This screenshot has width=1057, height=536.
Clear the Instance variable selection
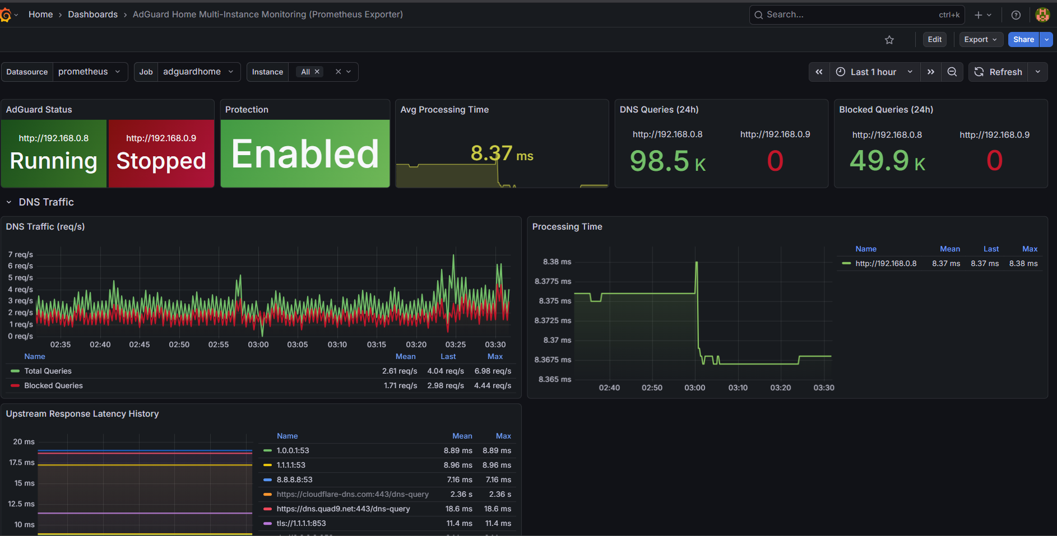338,72
